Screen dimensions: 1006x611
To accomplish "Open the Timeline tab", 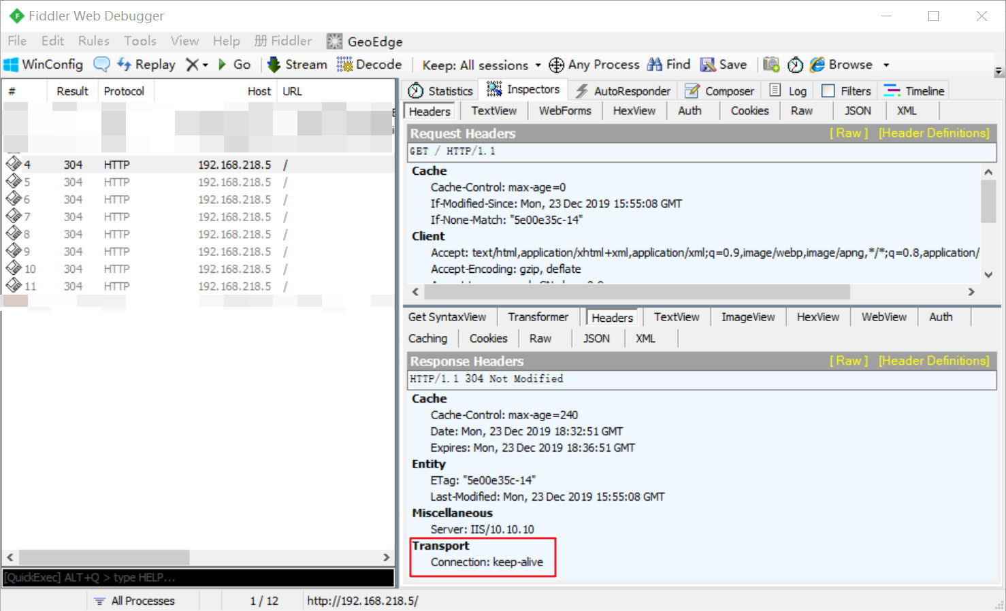I will point(914,90).
